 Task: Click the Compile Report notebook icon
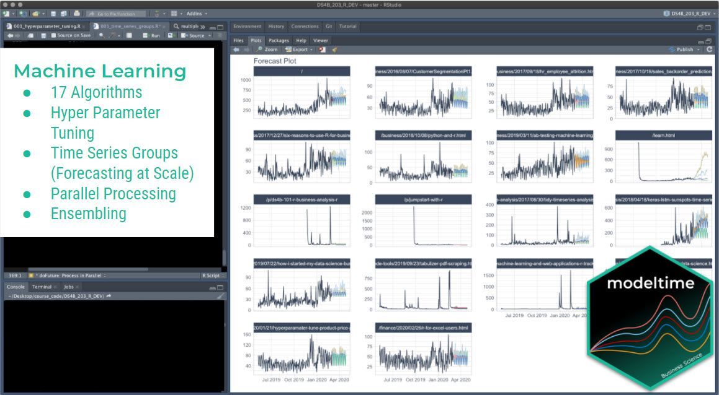tap(129, 35)
